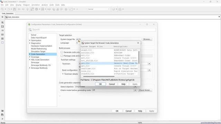Viewport: 221px width, 124px height.
Task: Click OK in Configuration Parameters dialog
Action: (117, 111)
